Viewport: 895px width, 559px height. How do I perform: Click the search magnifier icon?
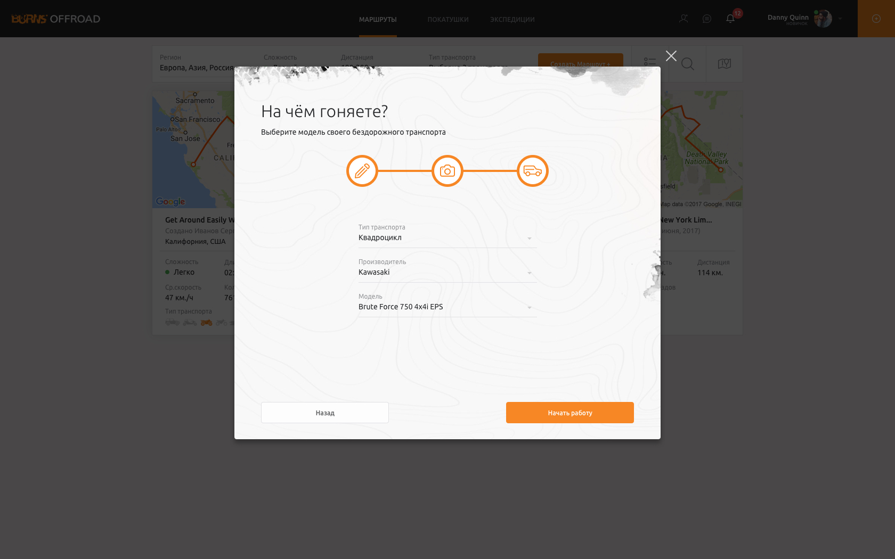click(688, 64)
